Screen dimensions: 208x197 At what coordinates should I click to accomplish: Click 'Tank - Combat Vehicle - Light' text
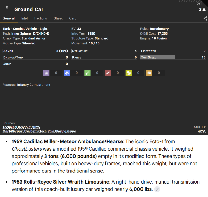tap(25, 29)
